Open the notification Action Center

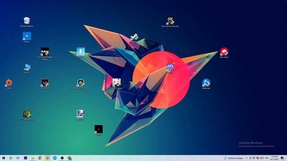(x=283, y=158)
